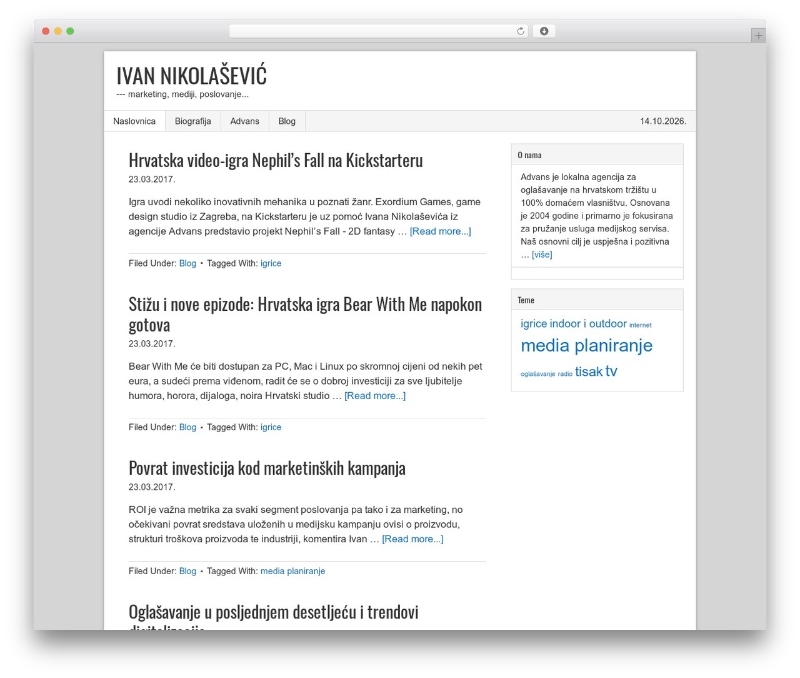Click the Teme widget heading

pyautogui.click(x=526, y=300)
